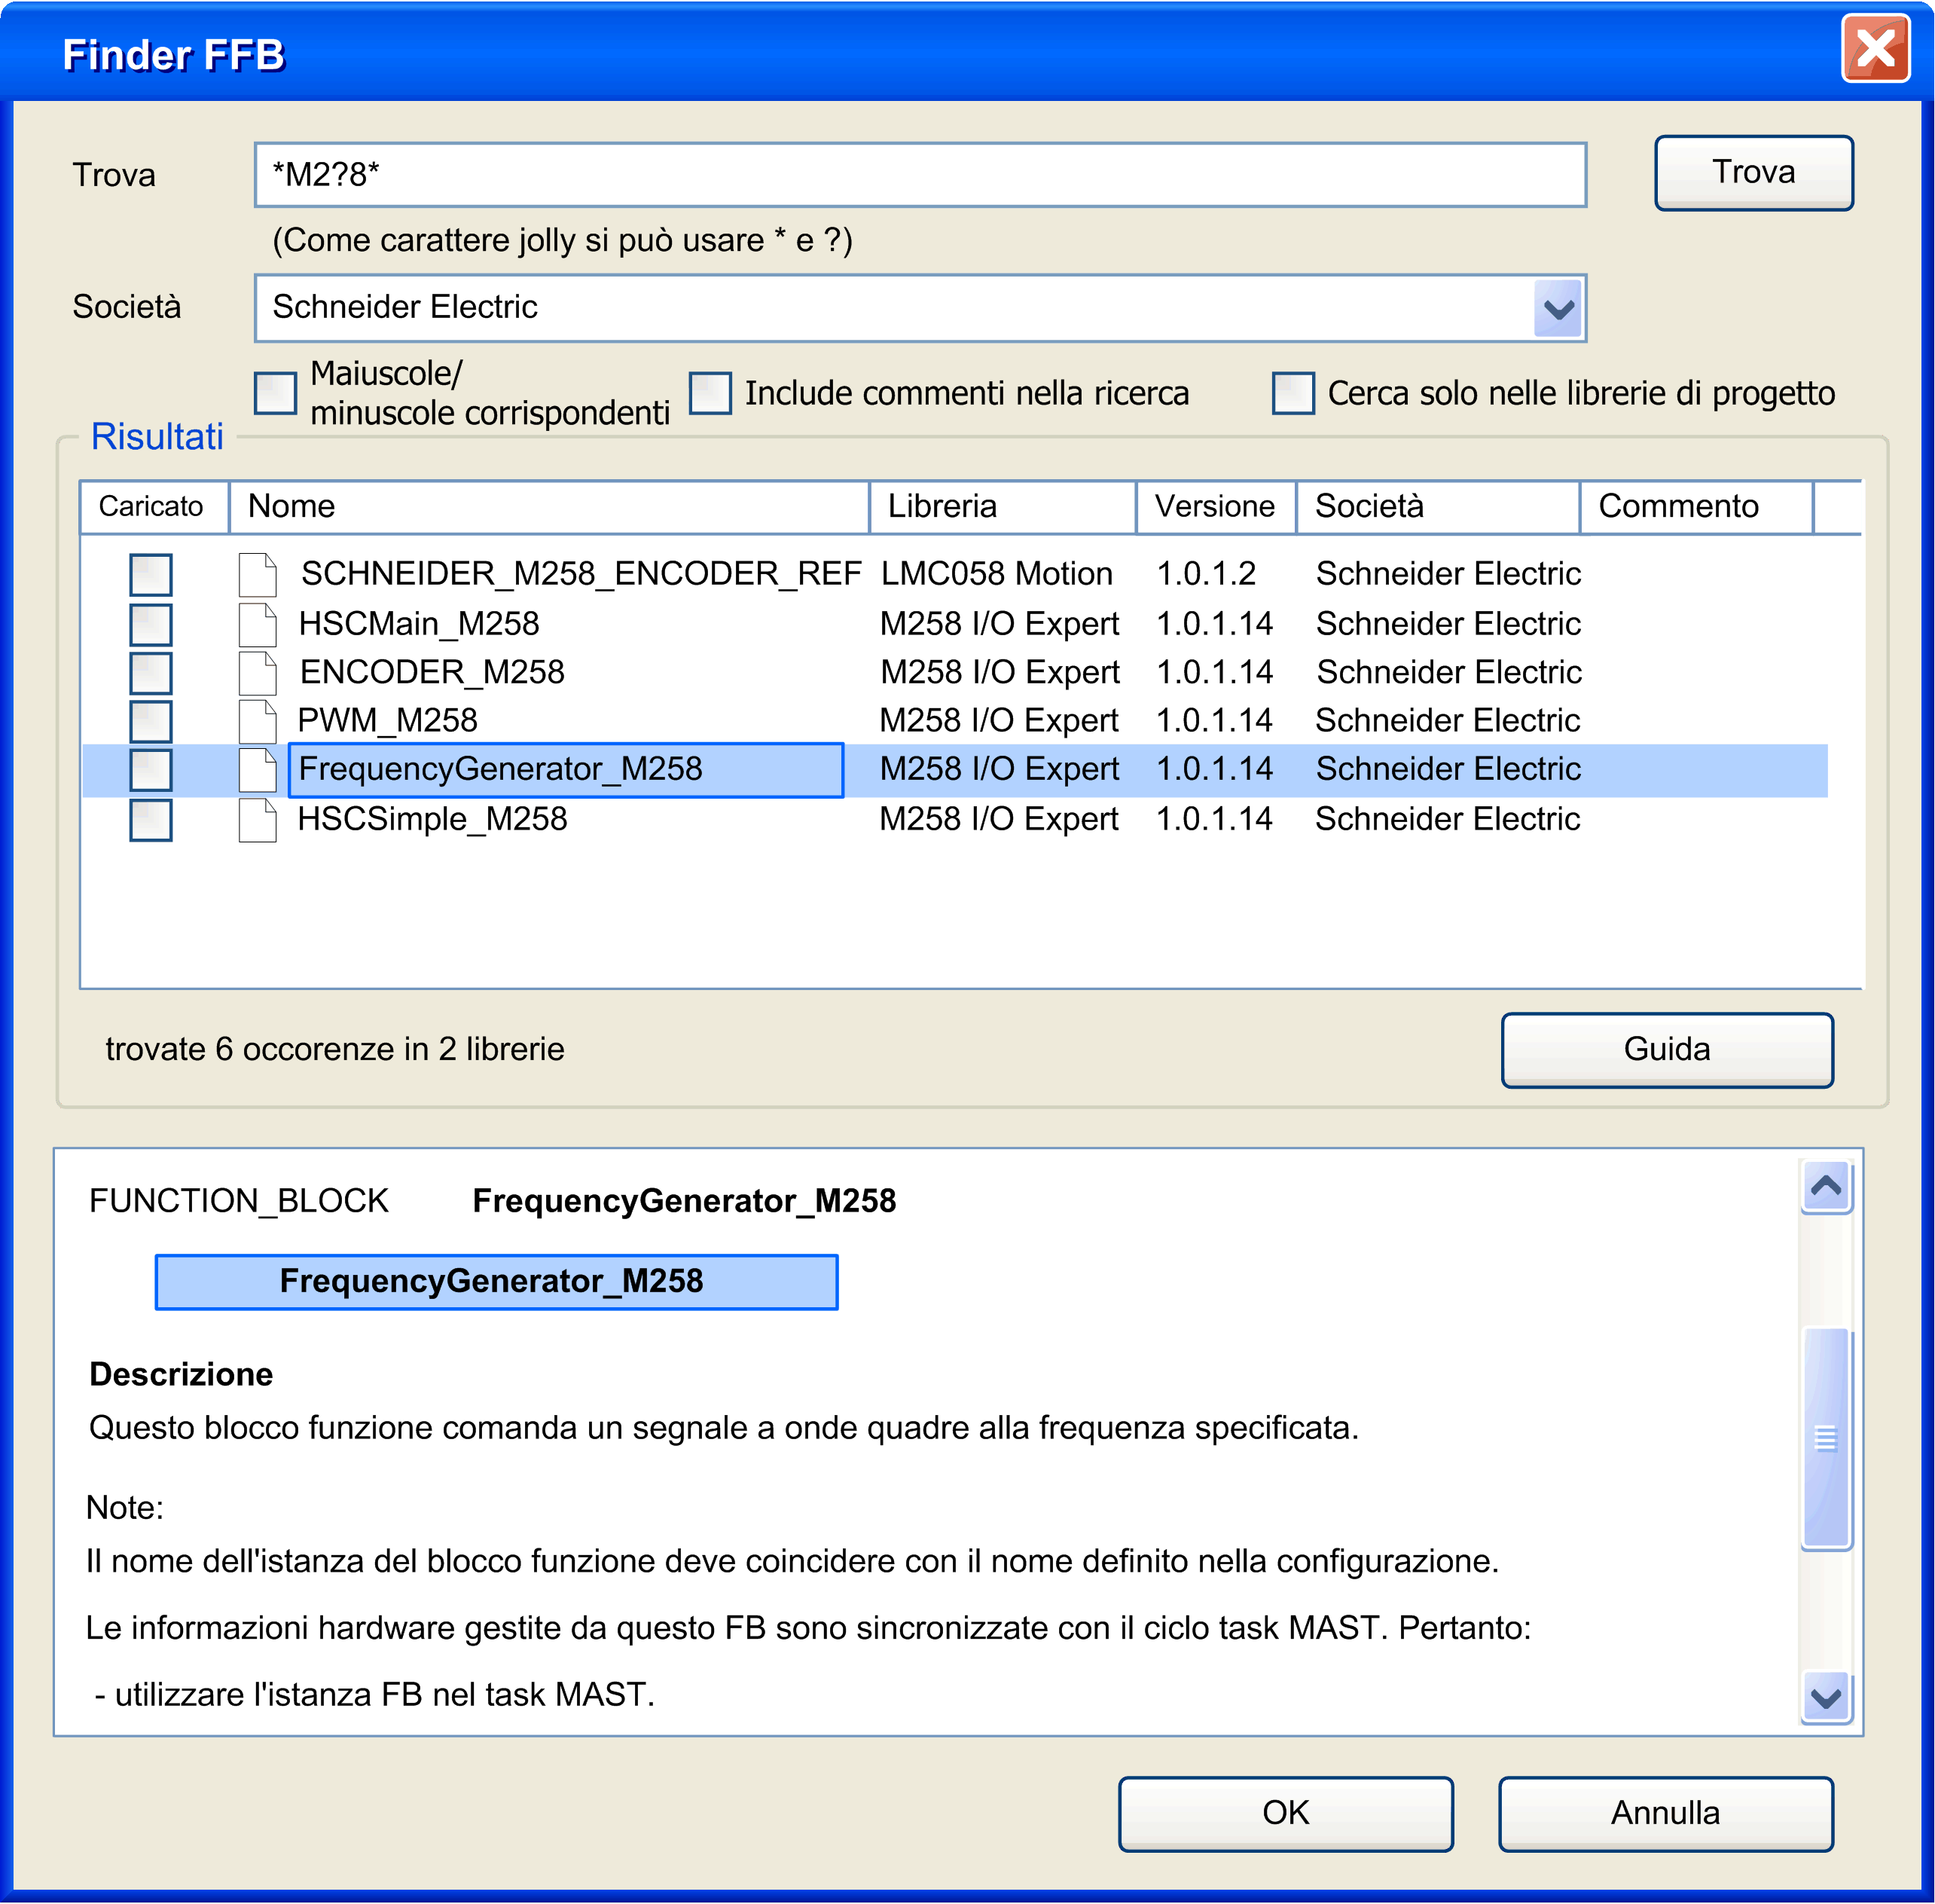Image resolution: width=1935 pixels, height=1904 pixels.
Task: Click the Nome column header
Action: tap(549, 506)
